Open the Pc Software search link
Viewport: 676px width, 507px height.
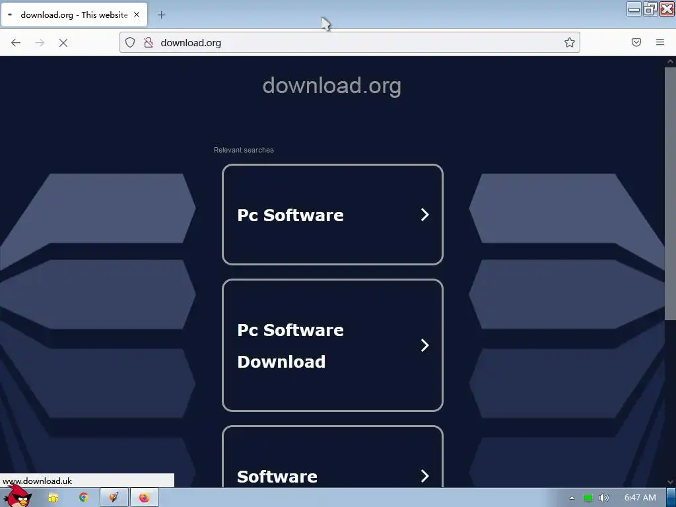tap(333, 215)
